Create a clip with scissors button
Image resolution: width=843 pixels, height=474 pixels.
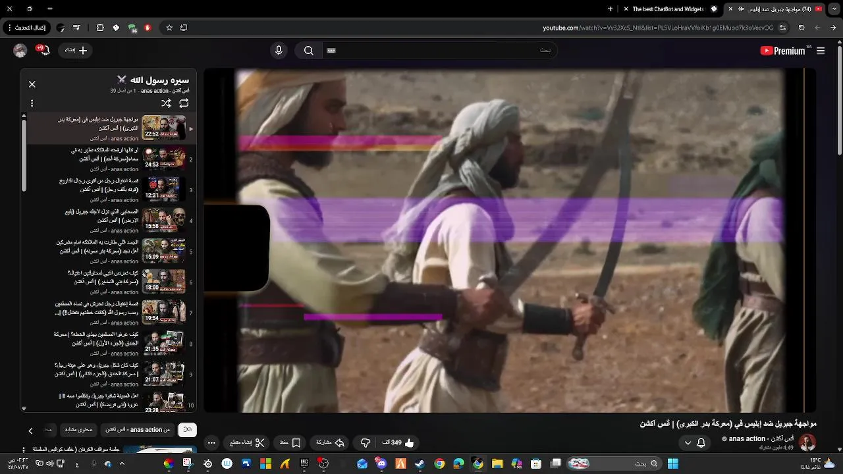click(x=248, y=443)
